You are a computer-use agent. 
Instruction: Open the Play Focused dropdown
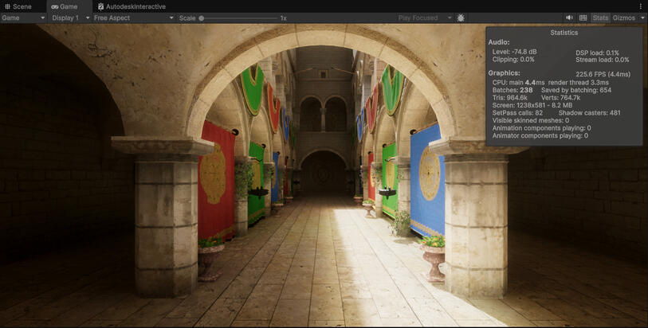[x=425, y=18]
